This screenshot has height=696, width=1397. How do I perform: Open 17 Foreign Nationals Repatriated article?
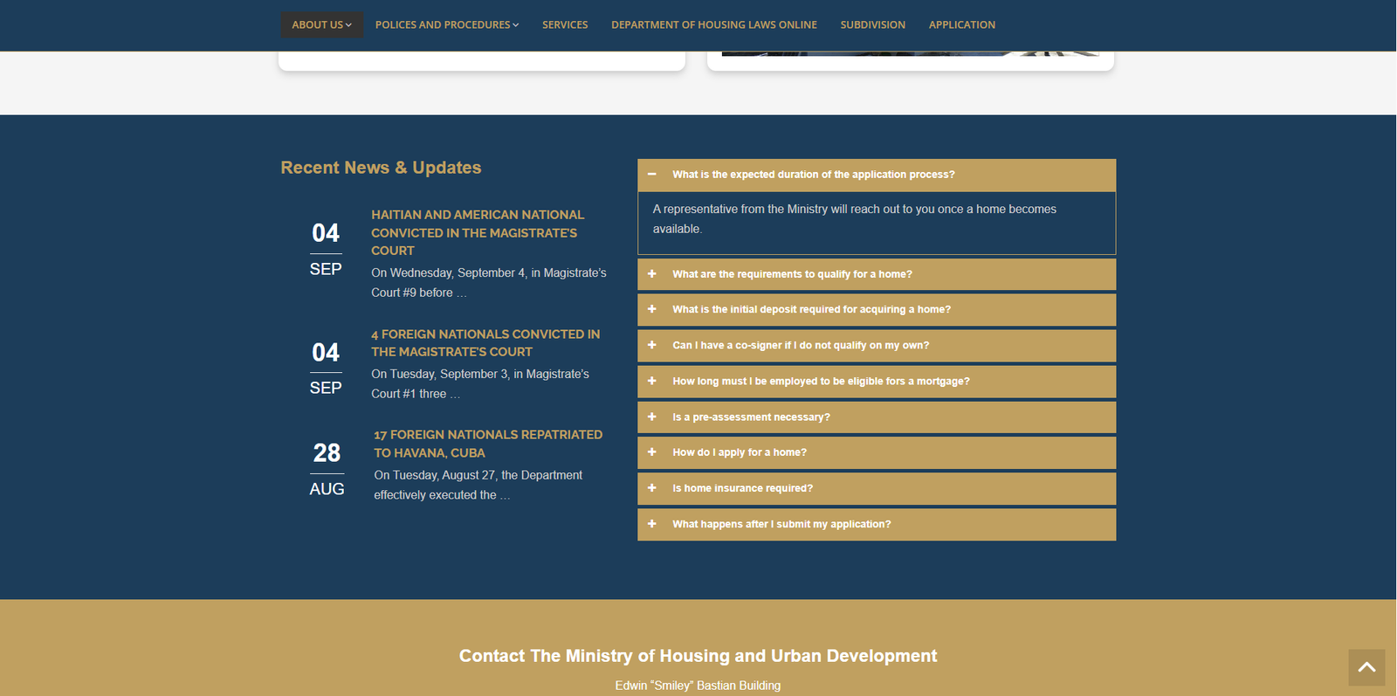pos(487,444)
